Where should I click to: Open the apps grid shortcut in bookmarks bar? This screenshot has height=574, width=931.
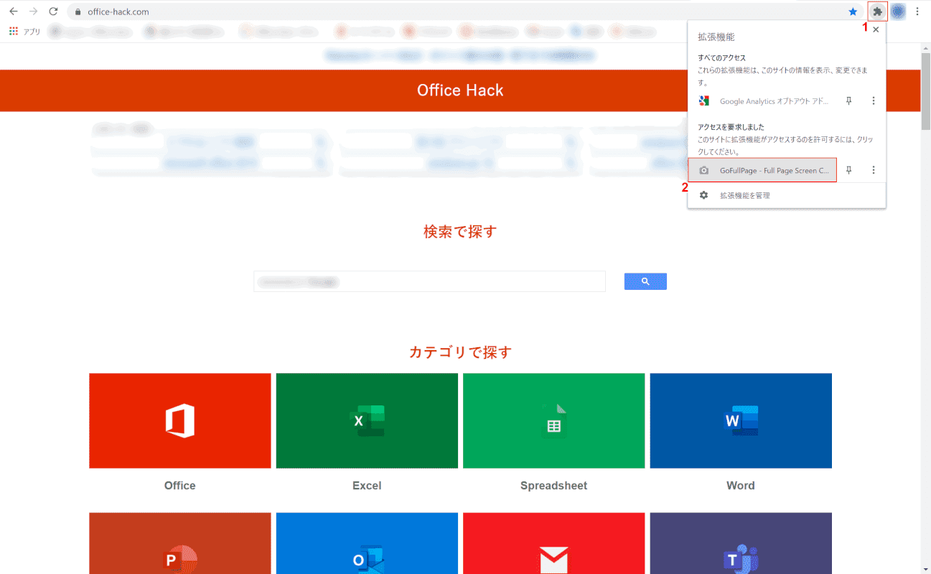(13, 32)
